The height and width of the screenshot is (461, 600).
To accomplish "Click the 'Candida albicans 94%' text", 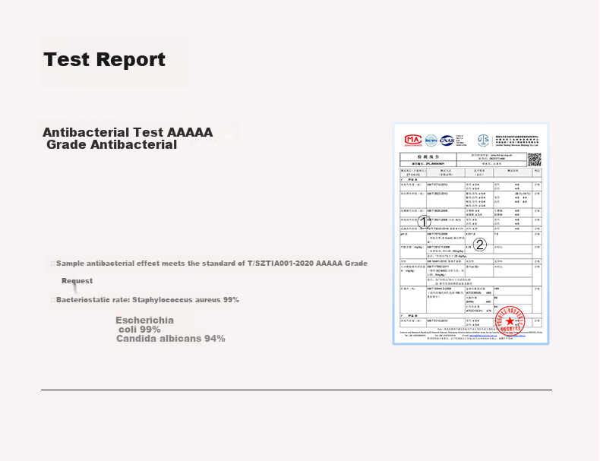I will pyautogui.click(x=171, y=339).
